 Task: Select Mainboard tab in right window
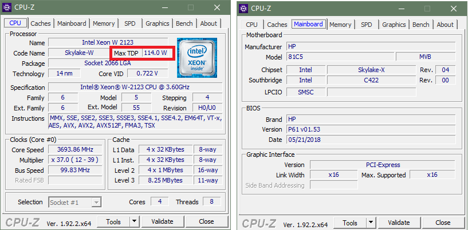click(x=308, y=24)
